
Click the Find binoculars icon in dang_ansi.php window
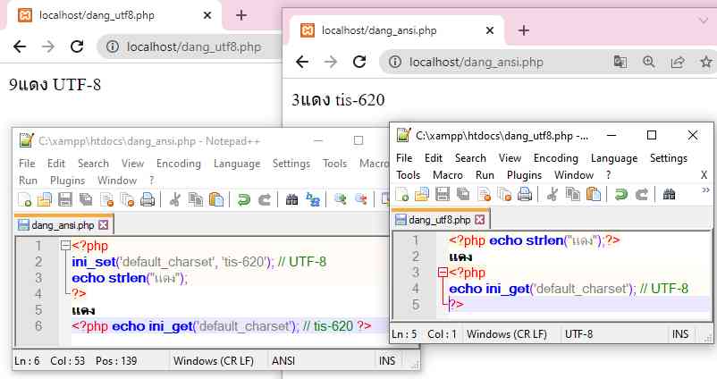(x=291, y=199)
